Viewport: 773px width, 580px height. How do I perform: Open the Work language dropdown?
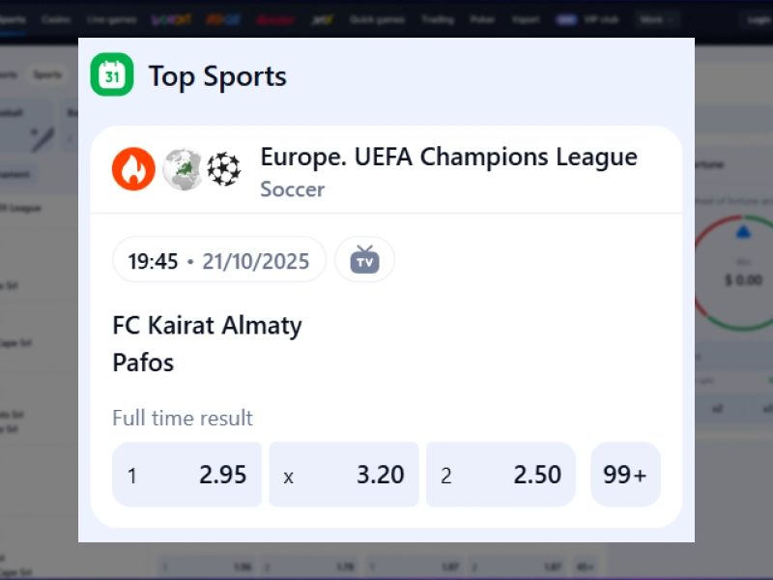(x=656, y=17)
